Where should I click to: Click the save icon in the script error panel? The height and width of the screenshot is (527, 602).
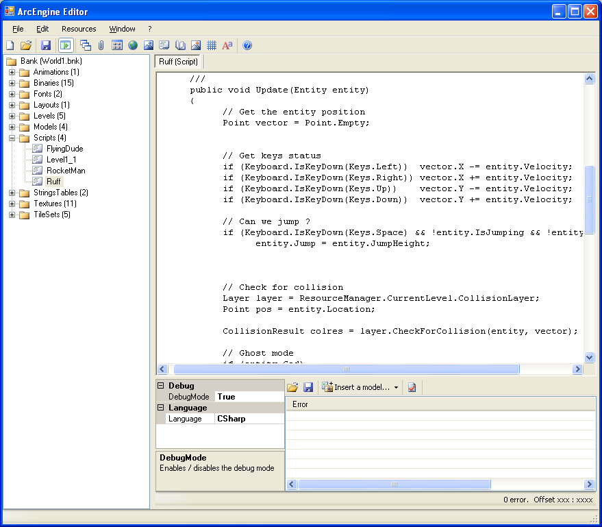308,387
